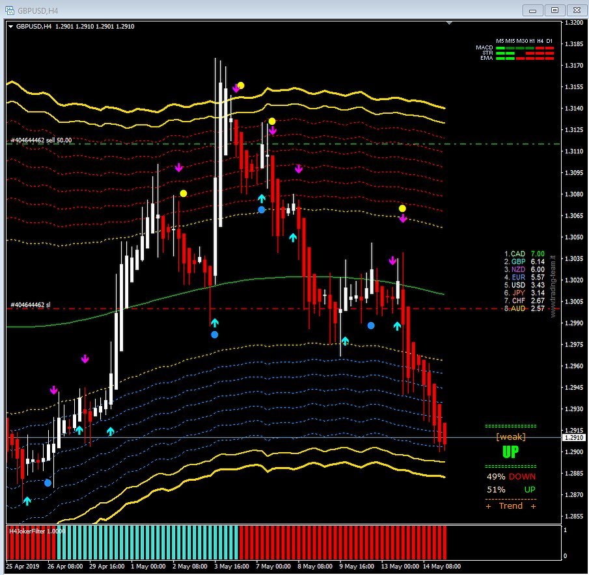Click the yellow dot sell signal above May 7

(271, 120)
